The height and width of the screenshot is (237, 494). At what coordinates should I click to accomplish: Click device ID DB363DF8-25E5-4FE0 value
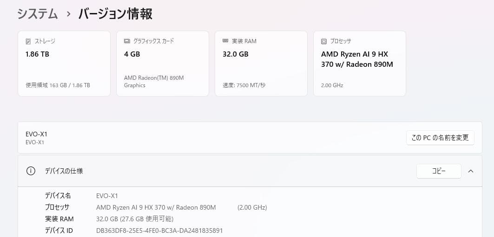coord(159,231)
